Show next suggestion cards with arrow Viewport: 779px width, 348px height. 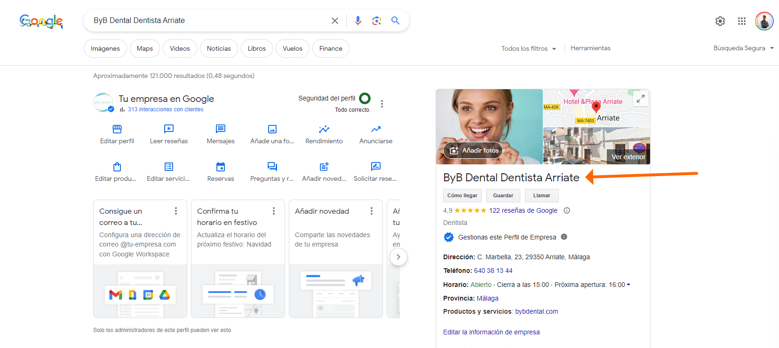[398, 257]
